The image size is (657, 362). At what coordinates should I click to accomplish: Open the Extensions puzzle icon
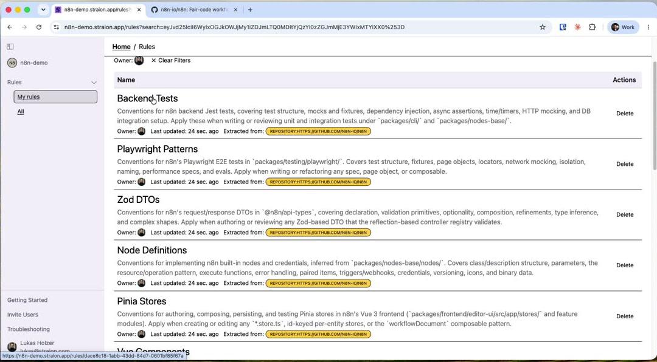pos(592,27)
